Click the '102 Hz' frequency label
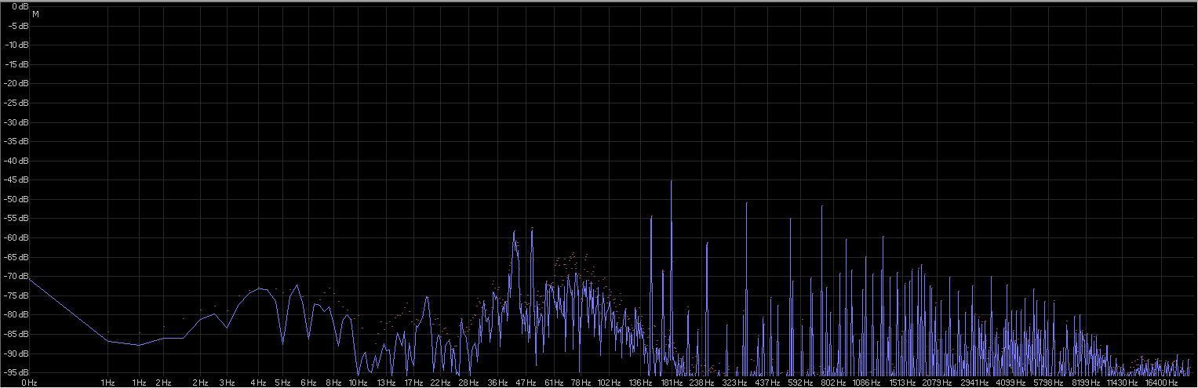Image resolution: width=1198 pixels, height=388 pixels. [609, 383]
